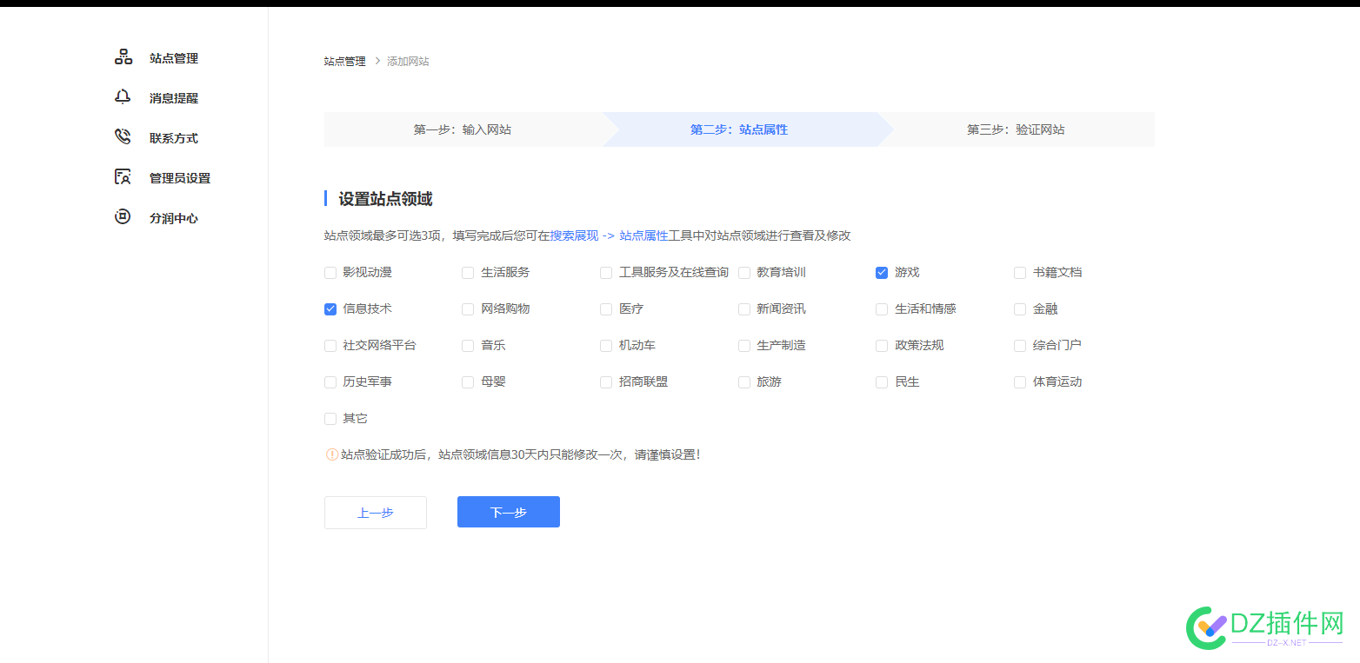Screen dimensions: 1360x663
Task: Check the 音乐 checkbox
Action: click(468, 346)
